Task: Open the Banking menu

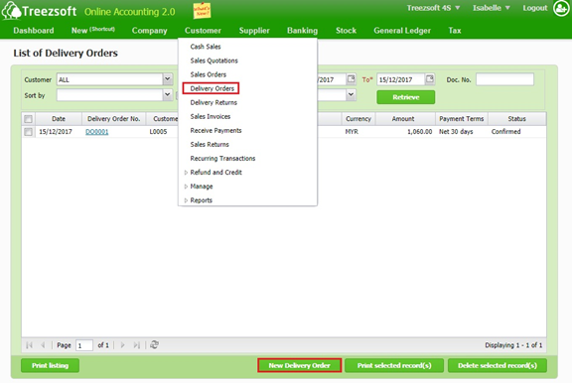Action: click(303, 30)
